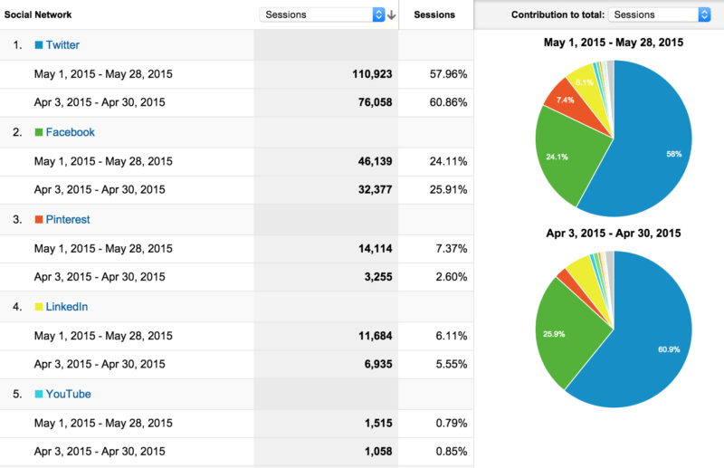724x468 pixels.
Task: Click the Apr 3, 2015 - Apr 30, 2015 pie chart title
Action: click(614, 233)
